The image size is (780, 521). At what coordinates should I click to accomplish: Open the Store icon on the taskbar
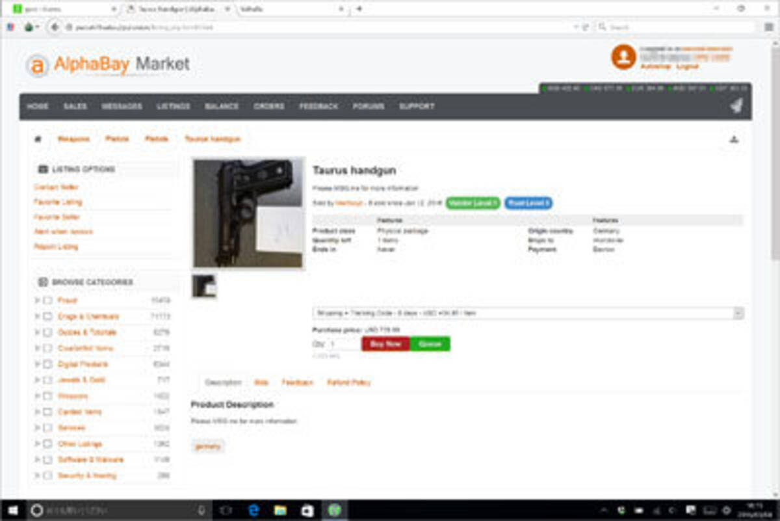pos(307,511)
